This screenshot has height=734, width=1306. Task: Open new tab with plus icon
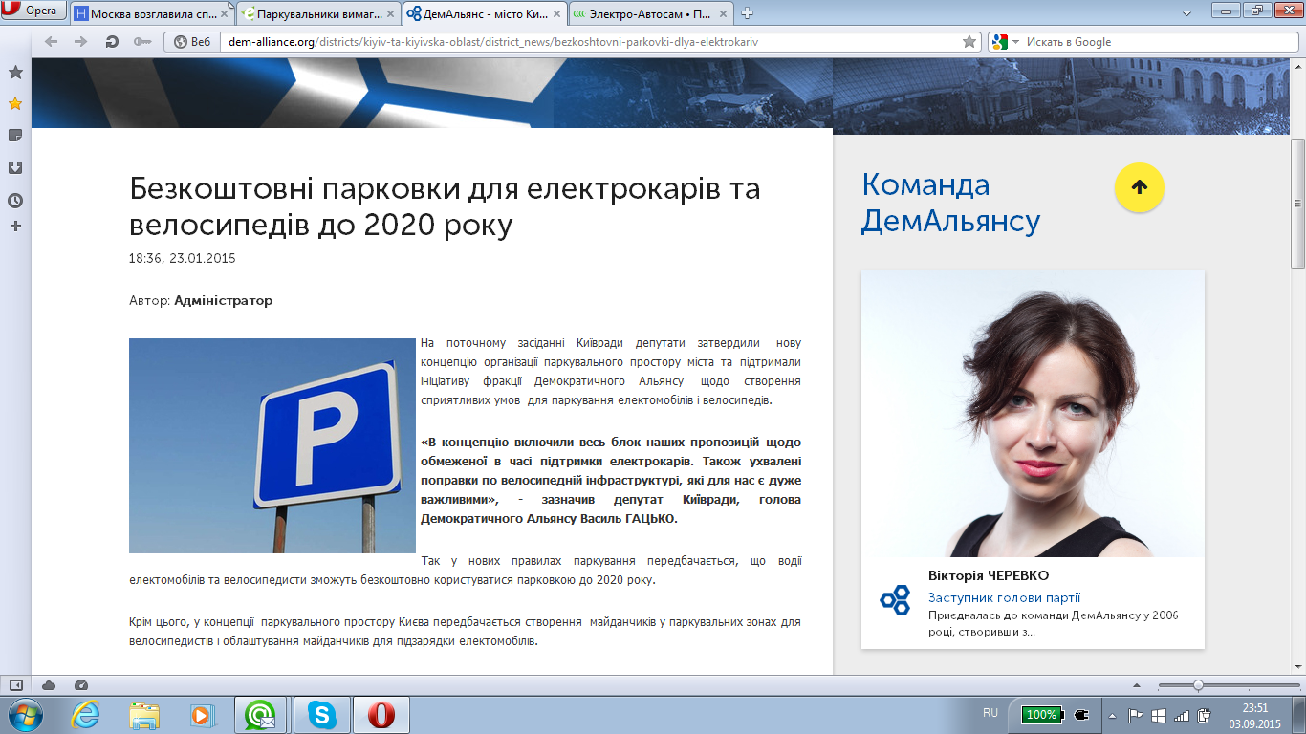pyautogui.click(x=748, y=13)
